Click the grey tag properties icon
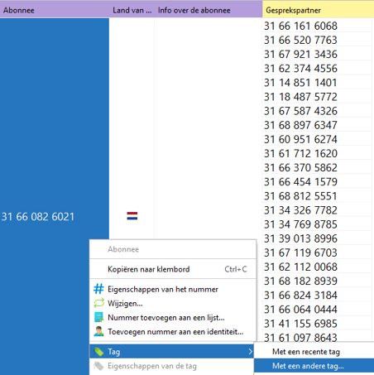374x375 pixels. tap(98, 366)
